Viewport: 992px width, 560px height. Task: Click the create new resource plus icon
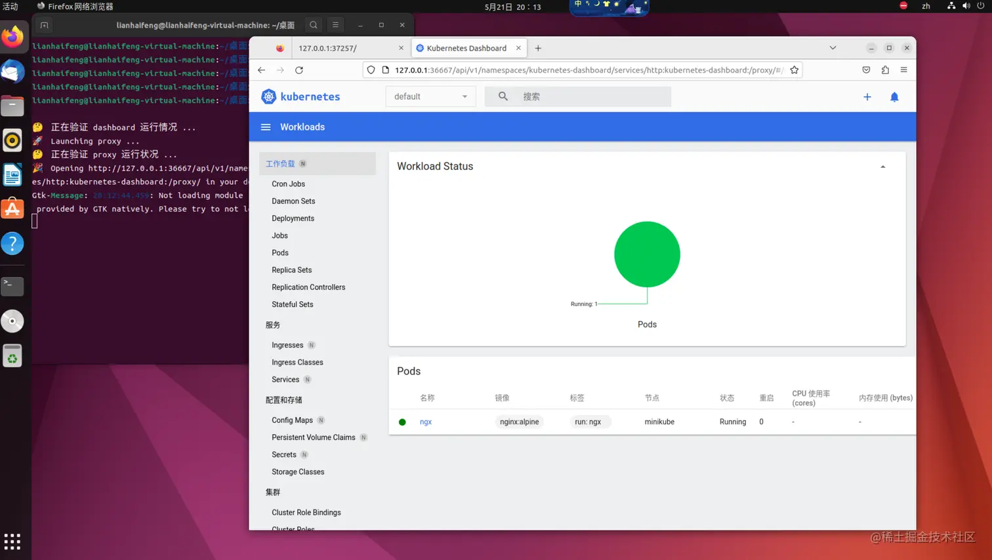pyautogui.click(x=867, y=97)
